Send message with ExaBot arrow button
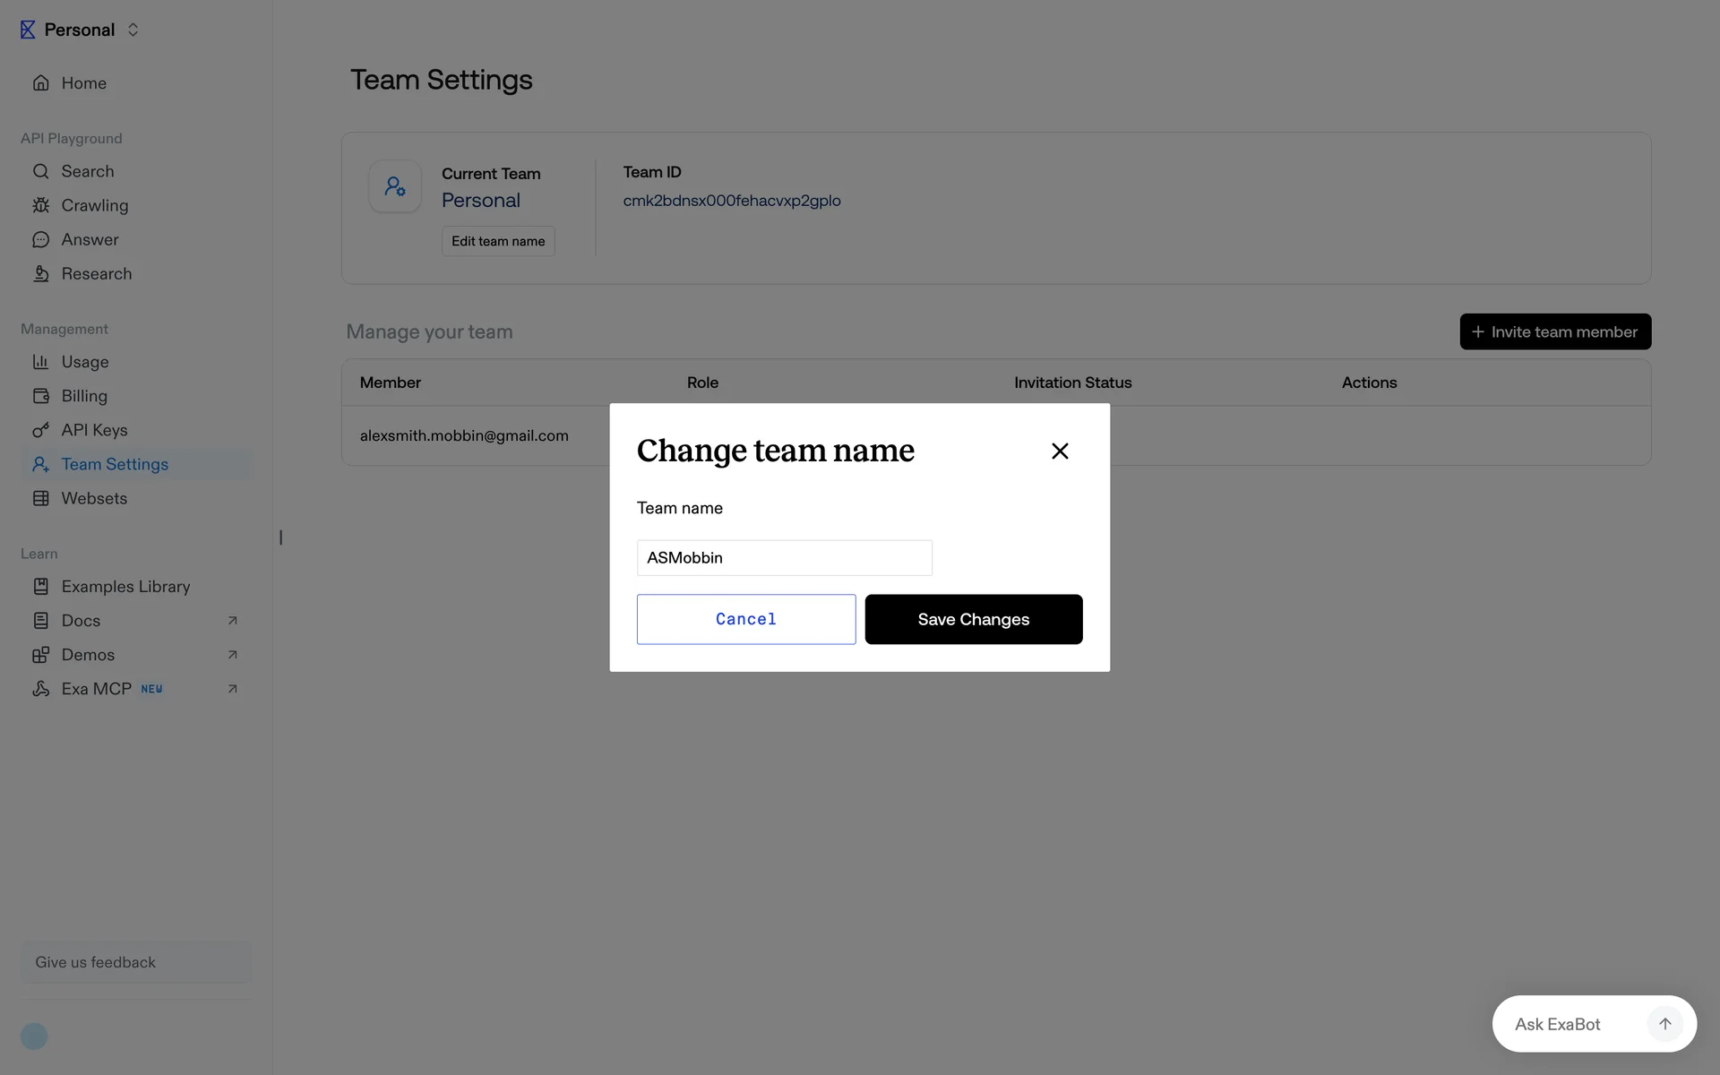This screenshot has width=1720, height=1075. click(x=1664, y=1024)
